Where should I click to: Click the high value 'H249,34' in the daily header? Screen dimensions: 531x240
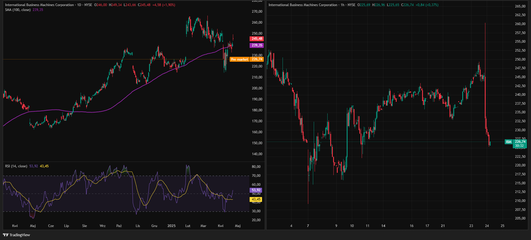[x=115, y=5]
